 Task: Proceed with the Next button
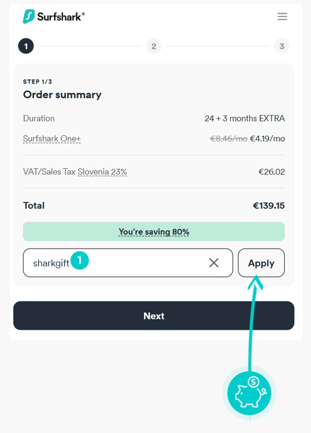tap(154, 316)
